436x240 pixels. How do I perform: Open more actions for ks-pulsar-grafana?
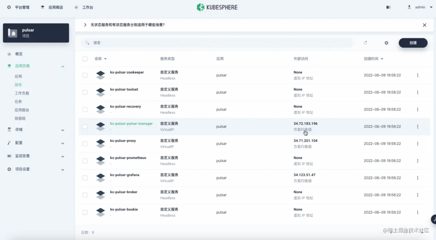[x=418, y=178]
